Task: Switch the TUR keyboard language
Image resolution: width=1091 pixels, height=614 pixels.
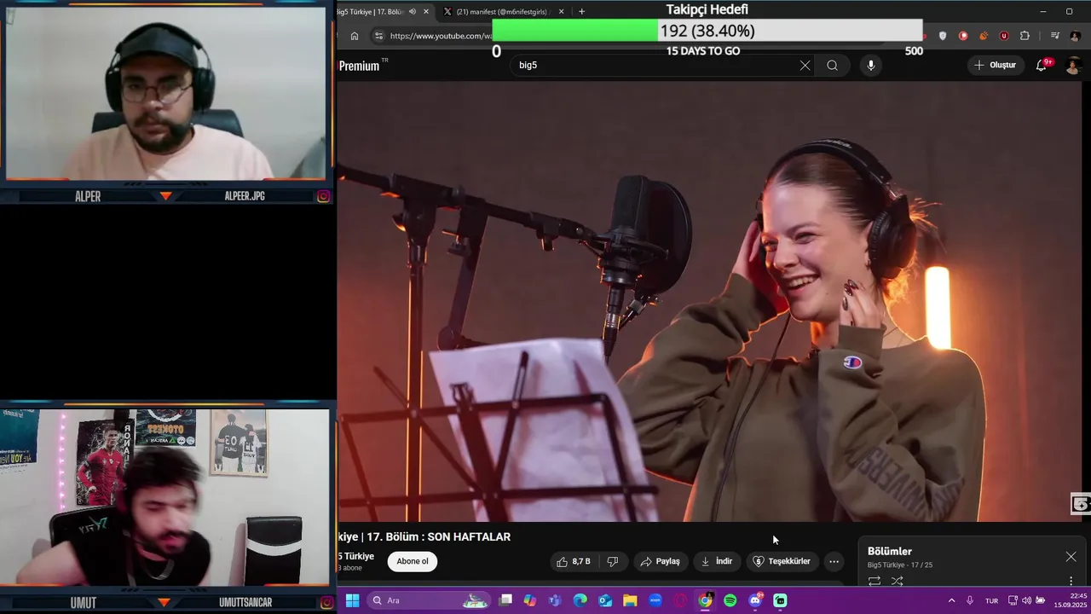Action: tap(991, 600)
